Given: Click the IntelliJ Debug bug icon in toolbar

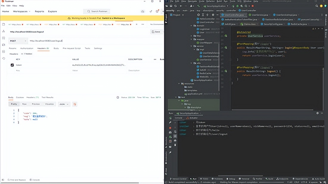Looking at the screenshot, I should [237, 6].
